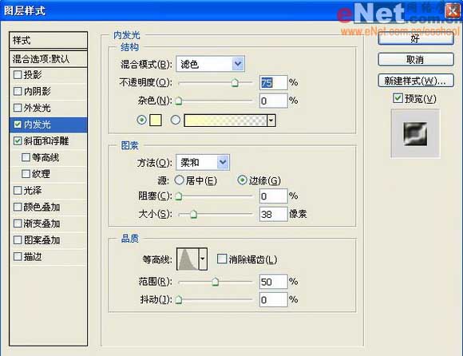
Task: Select the 居中 center source radio button
Action: click(180, 180)
